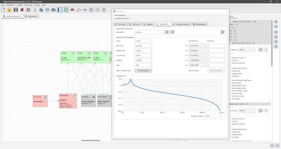The height and width of the screenshot is (149, 281).
Task: Click the red X delete icon
Action: 22,10
